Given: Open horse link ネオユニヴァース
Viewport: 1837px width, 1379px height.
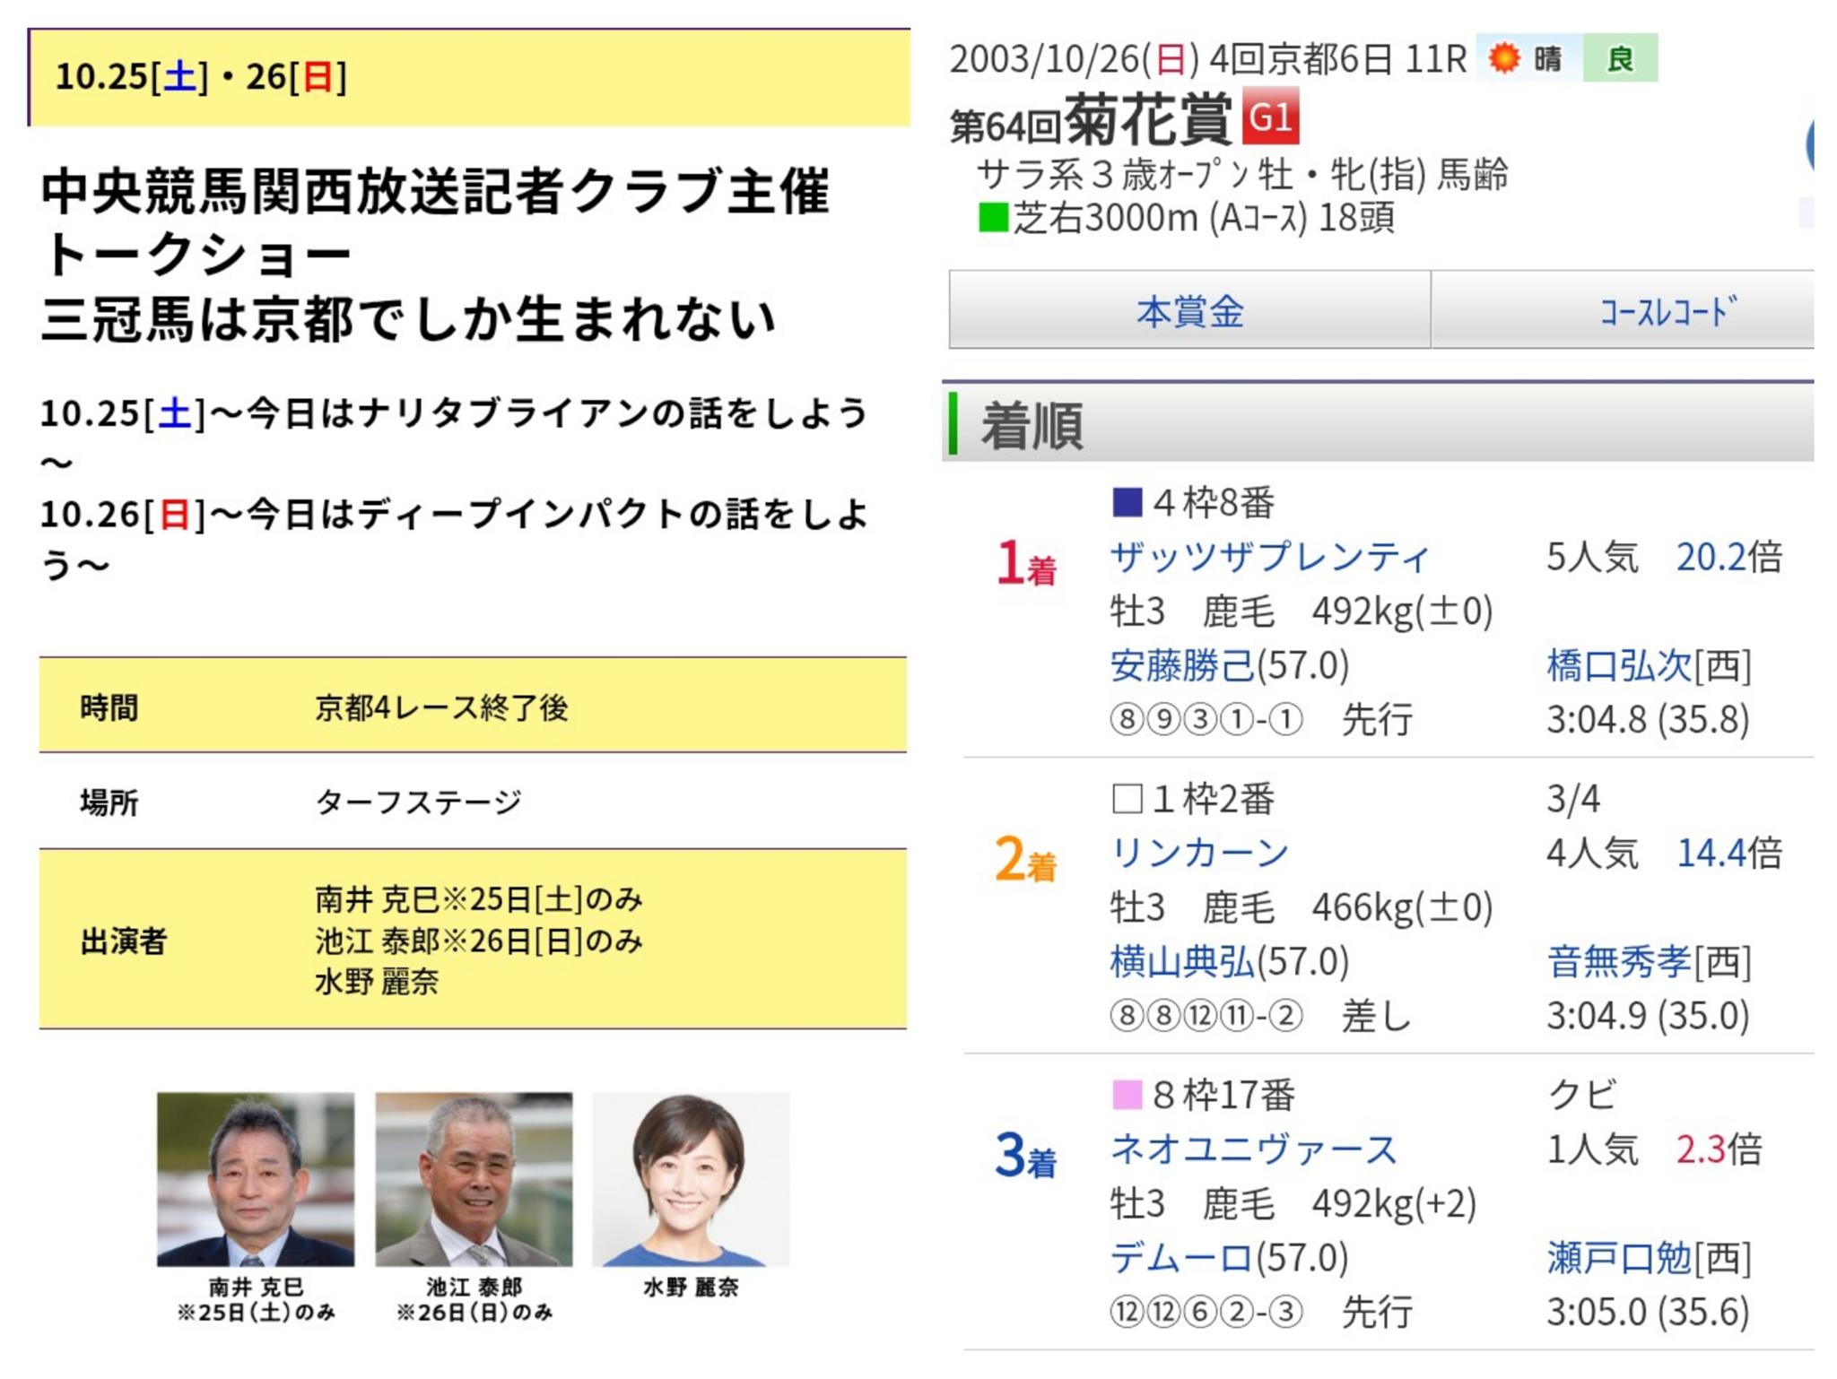Looking at the screenshot, I should [1254, 1149].
